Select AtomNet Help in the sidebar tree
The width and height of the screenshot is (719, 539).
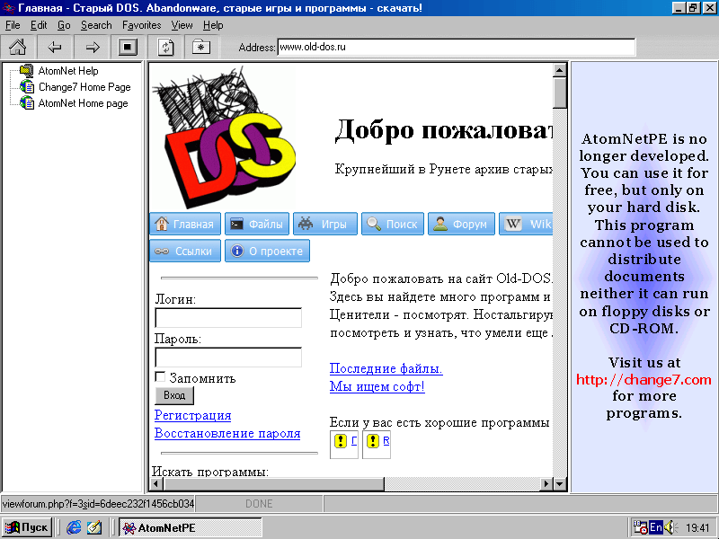coord(67,71)
